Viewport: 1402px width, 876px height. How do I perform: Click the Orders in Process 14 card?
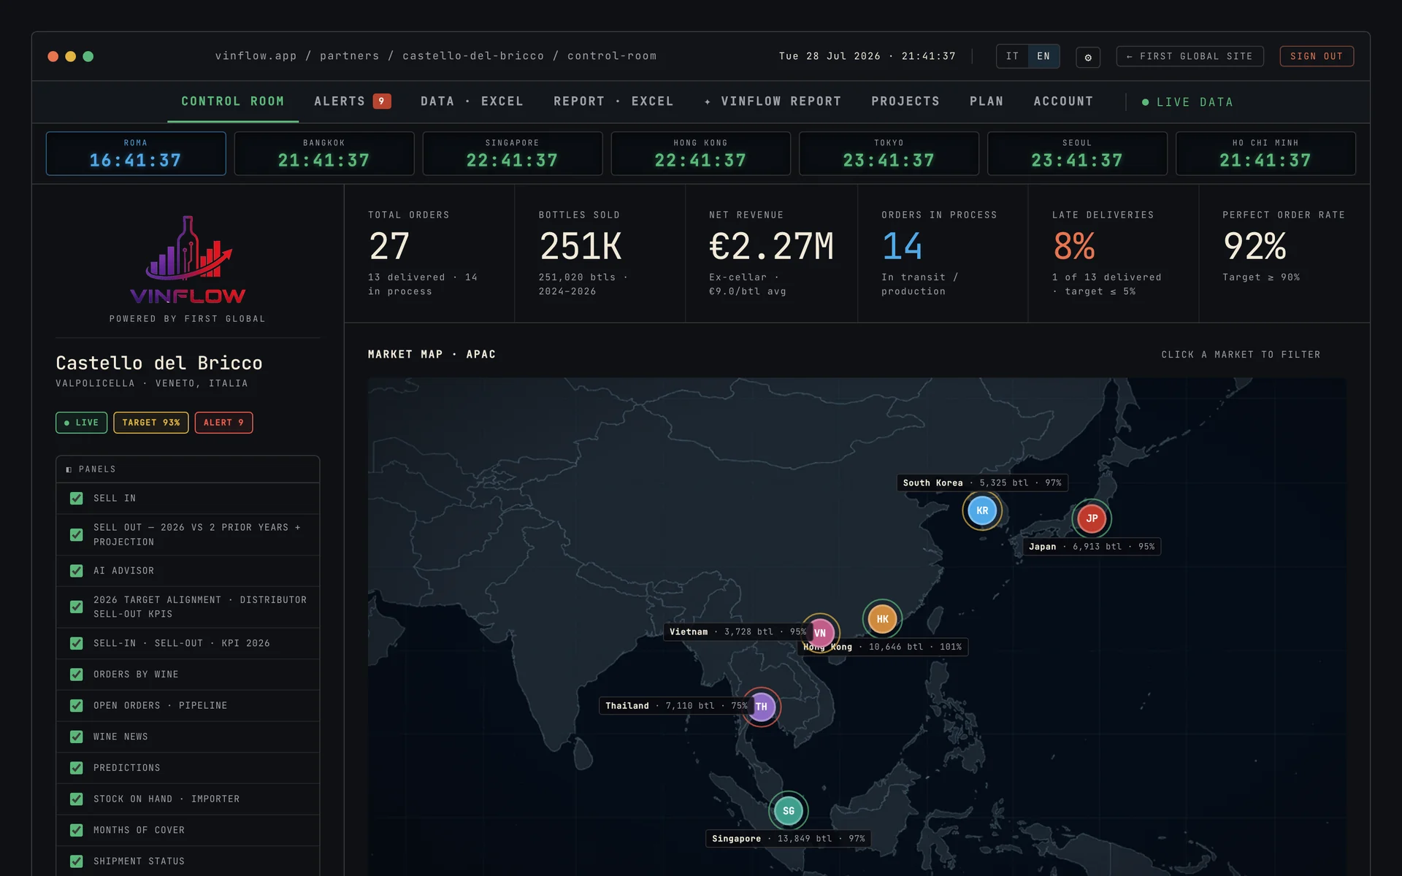pos(943,253)
